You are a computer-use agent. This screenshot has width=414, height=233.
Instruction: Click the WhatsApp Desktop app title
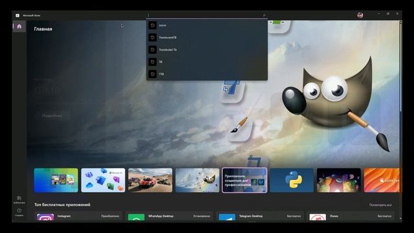click(x=161, y=216)
